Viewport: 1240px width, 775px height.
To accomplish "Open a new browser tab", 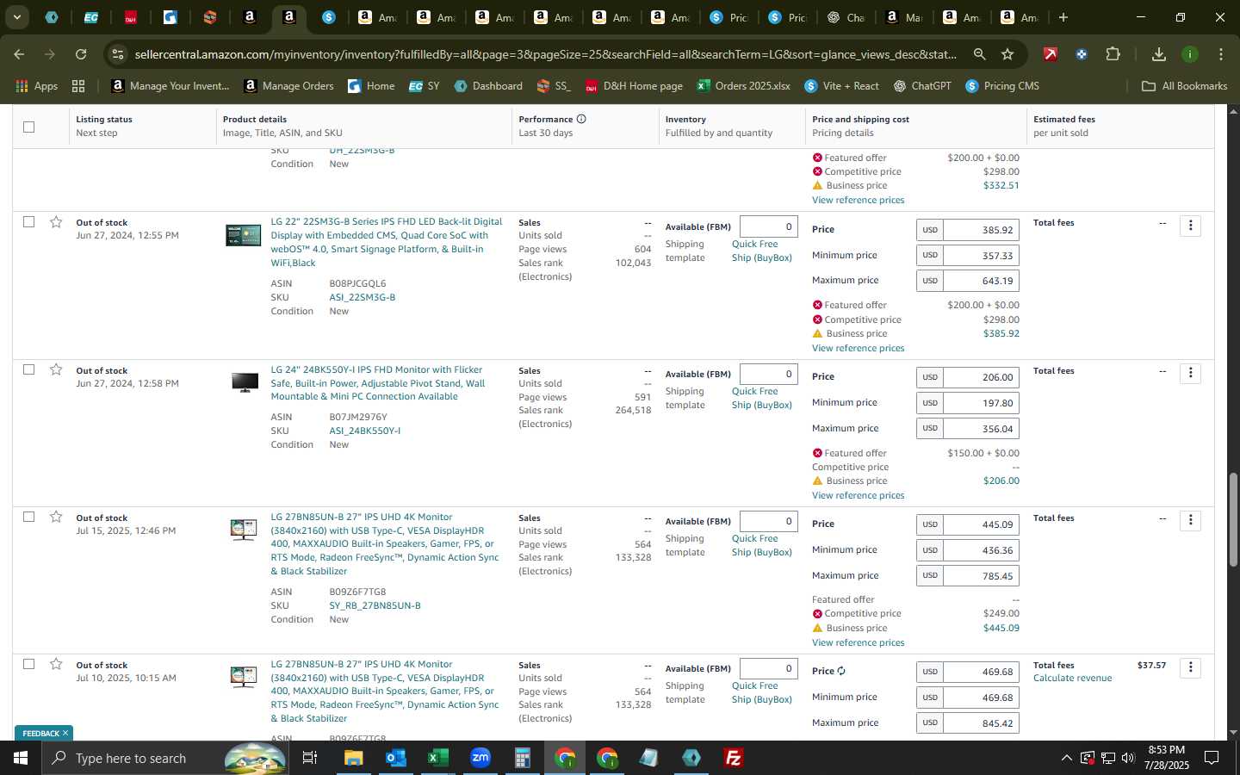I will tap(1063, 17).
